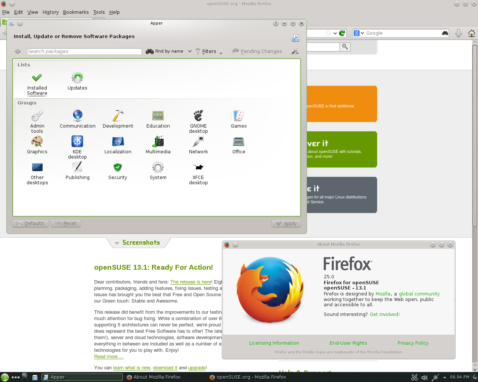Viewport: 478px width, 382px height.
Task: Open the System package group
Action: pyautogui.click(x=158, y=170)
